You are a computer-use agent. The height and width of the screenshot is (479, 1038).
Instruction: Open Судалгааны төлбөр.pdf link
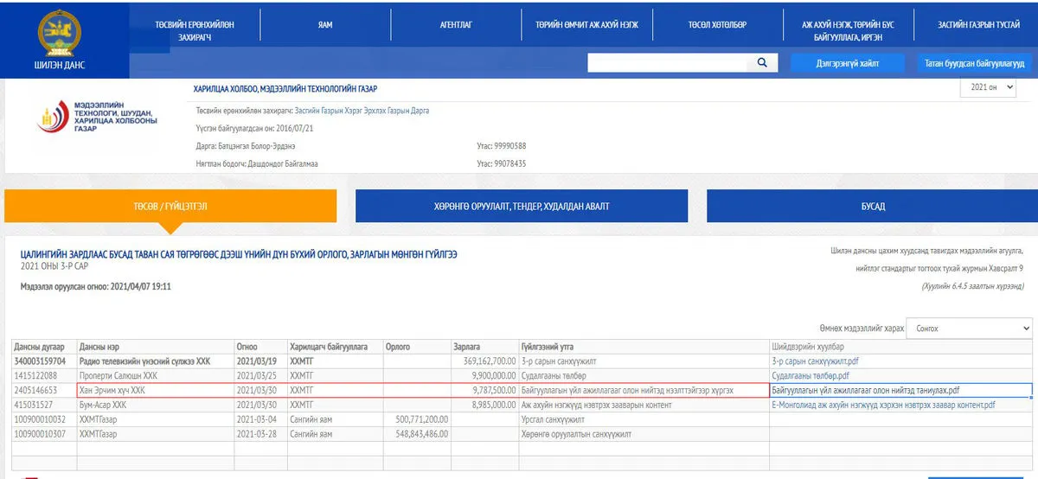point(810,375)
